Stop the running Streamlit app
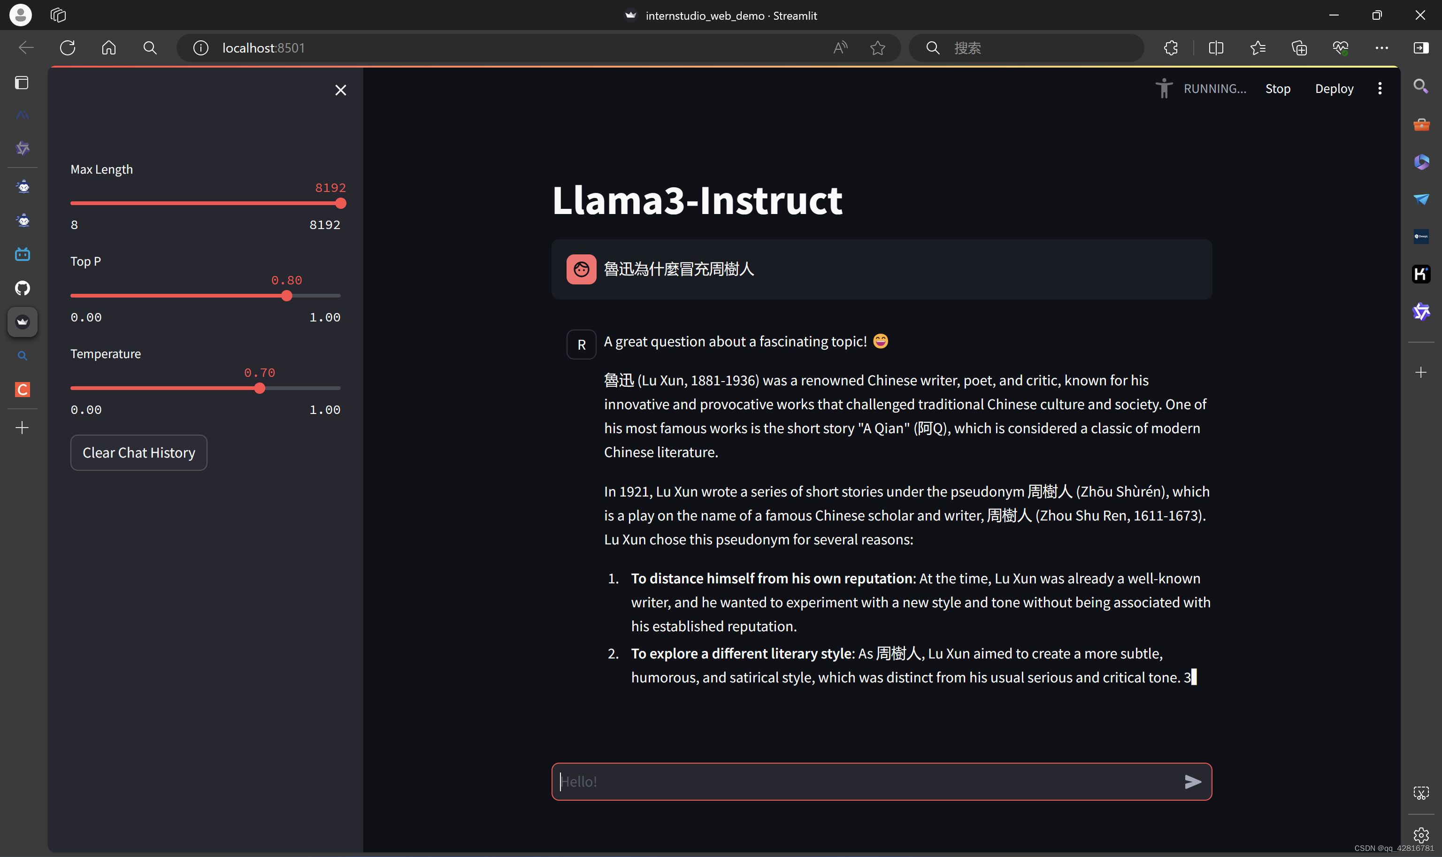Image resolution: width=1442 pixels, height=857 pixels. (x=1278, y=88)
